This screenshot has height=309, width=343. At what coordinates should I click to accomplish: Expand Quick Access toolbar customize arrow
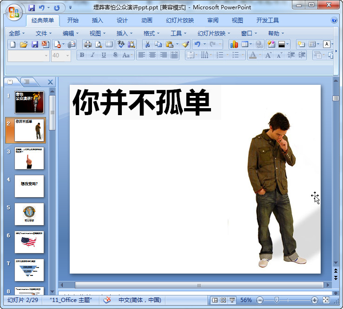pos(70,7)
